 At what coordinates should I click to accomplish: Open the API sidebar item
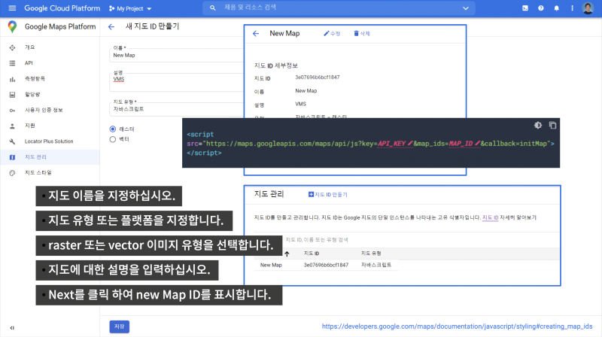coord(50,63)
